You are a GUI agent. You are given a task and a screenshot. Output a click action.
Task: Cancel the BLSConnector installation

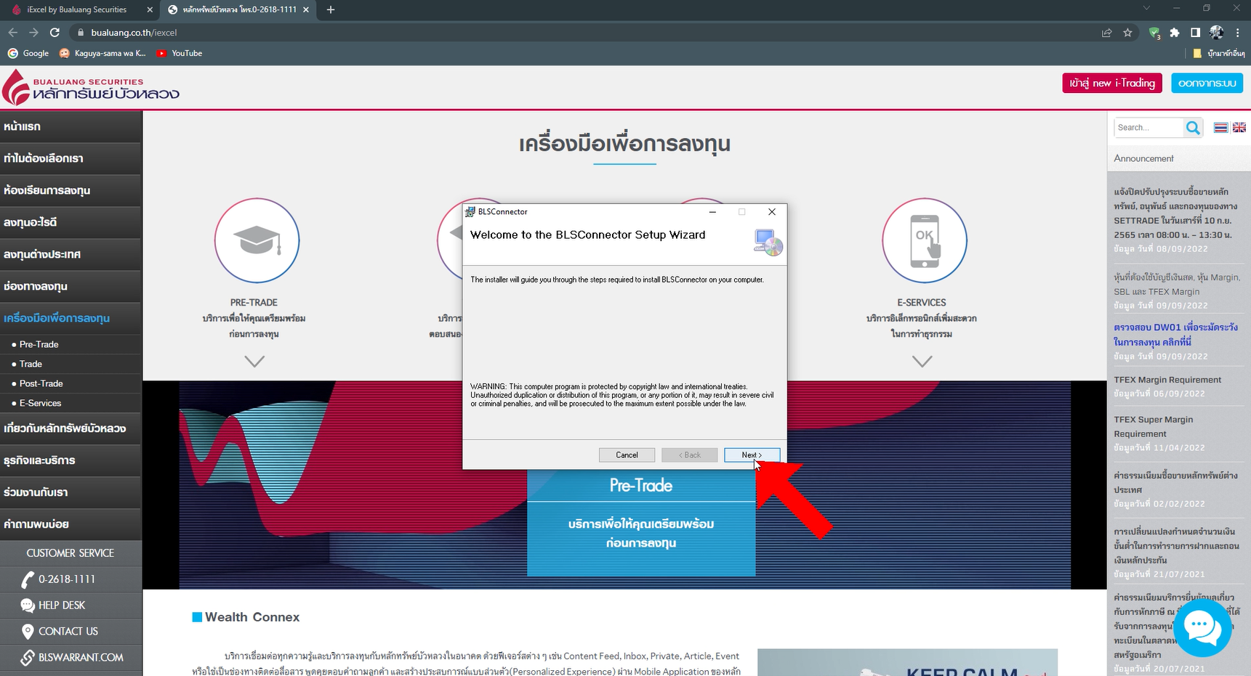click(627, 455)
